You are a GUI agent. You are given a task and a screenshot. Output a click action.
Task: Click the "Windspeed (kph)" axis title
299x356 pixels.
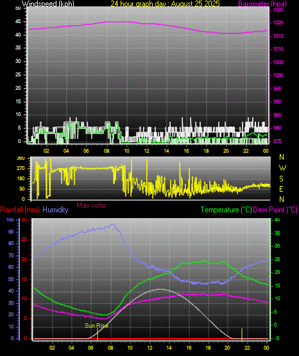pos(48,4)
